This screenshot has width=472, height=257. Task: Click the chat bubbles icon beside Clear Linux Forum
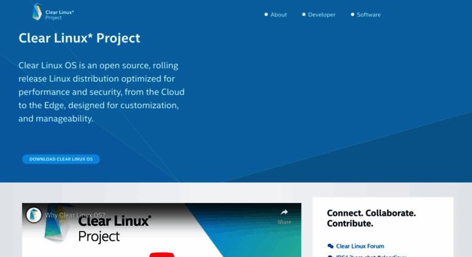pyautogui.click(x=330, y=246)
